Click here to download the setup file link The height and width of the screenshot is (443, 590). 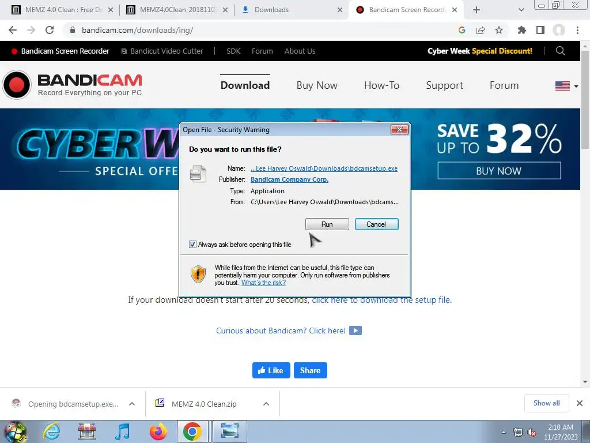click(x=381, y=300)
